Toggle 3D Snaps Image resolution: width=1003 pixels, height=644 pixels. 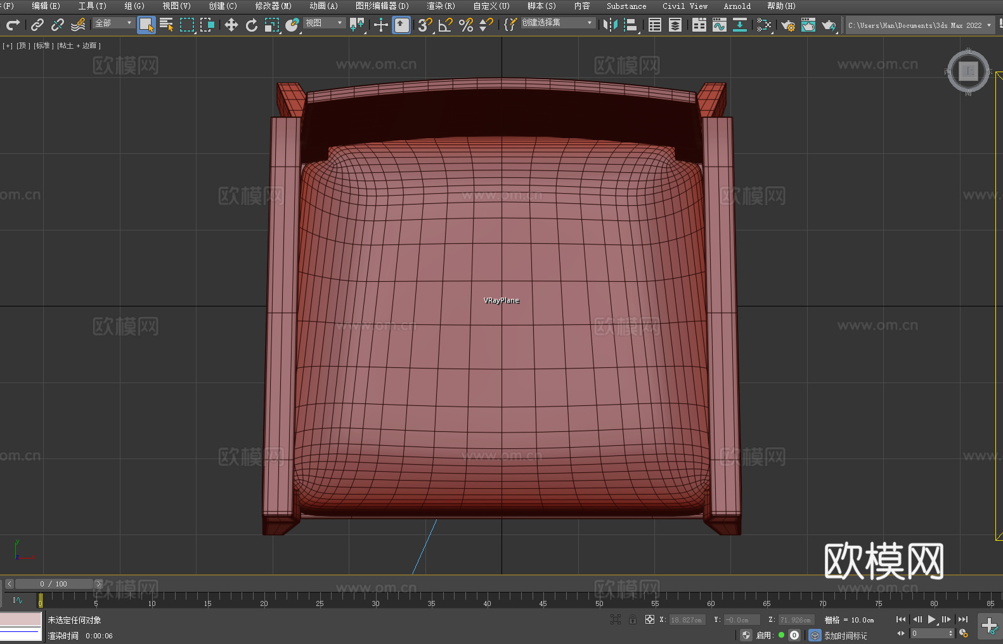point(425,25)
